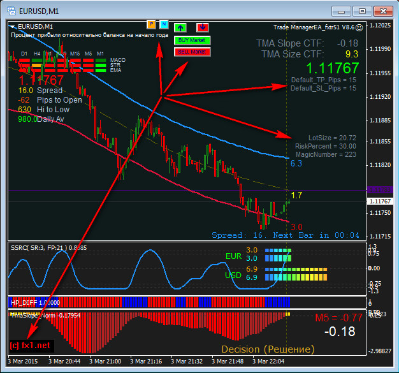Click the 3 Mar 21:16 time label
The image size is (399, 373).
(x=146, y=362)
